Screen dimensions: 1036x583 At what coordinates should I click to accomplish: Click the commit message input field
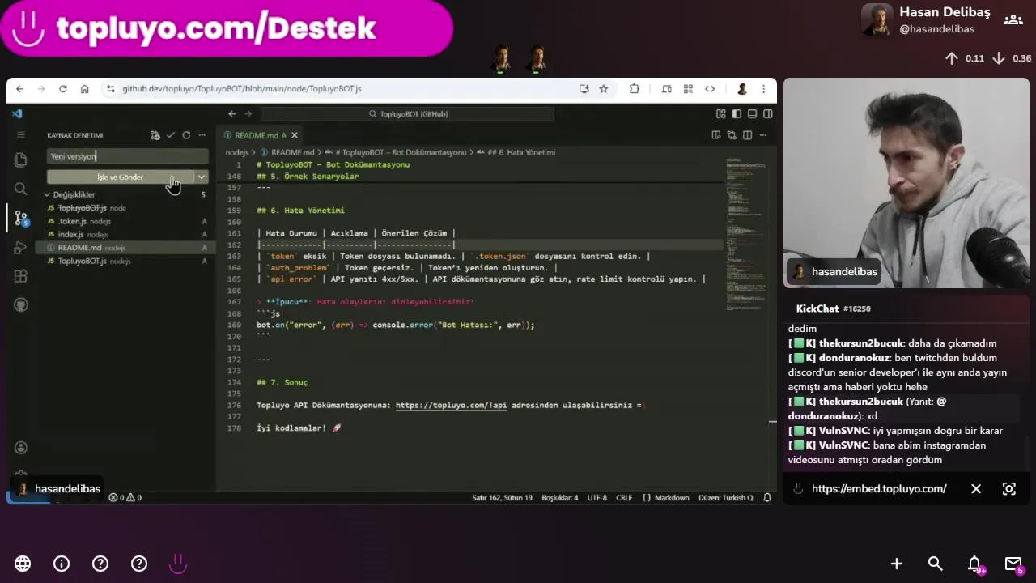pyautogui.click(x=127, y=156)
